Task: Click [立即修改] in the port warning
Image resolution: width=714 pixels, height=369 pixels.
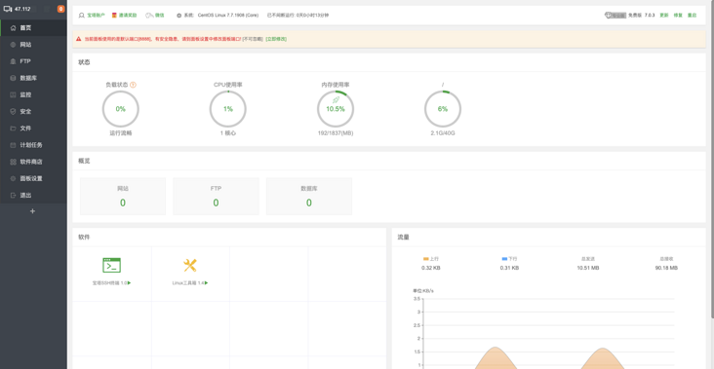Action: pos(276,39)
